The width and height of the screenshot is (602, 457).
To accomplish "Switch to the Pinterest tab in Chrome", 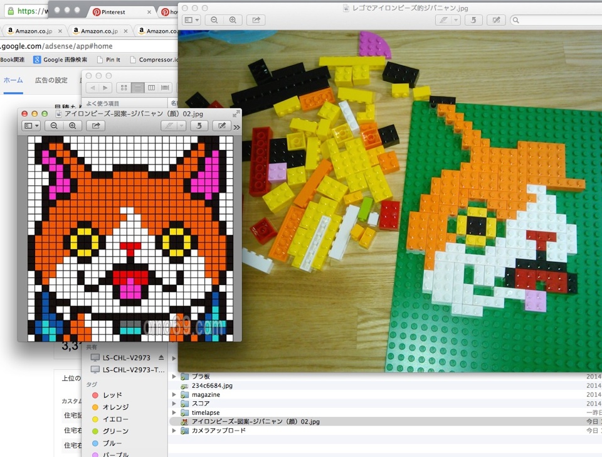I will tap(122, 12).
